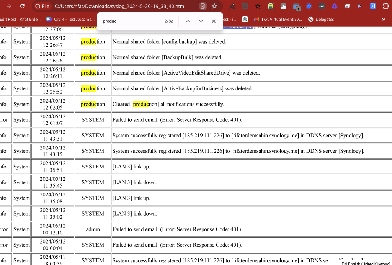Click Failed to send email entry at 00:00:04
This screenshot has height=265, width=392.
(177, 245)
